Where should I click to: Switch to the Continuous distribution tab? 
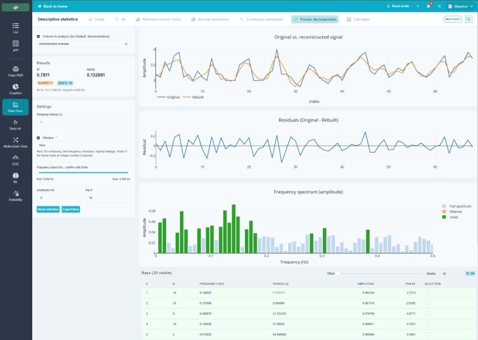point(261,19)
